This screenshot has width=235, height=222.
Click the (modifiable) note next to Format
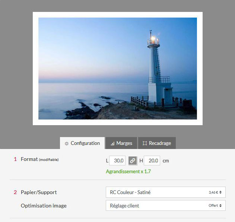click(49, 160)
